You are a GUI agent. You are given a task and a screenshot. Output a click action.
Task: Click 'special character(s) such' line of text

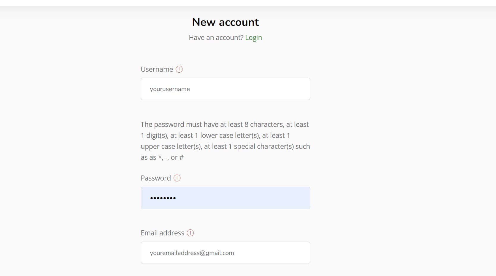272,146
